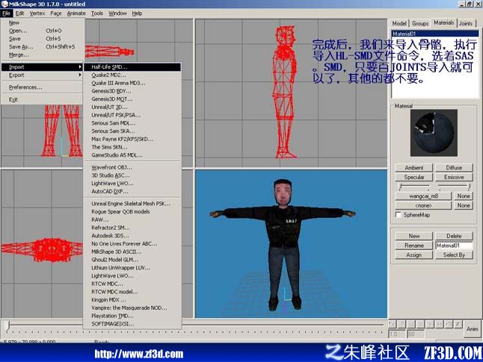Click the animation timeline slider handle
The height and width of the screenshot is (362, 483).
(9, 326)
